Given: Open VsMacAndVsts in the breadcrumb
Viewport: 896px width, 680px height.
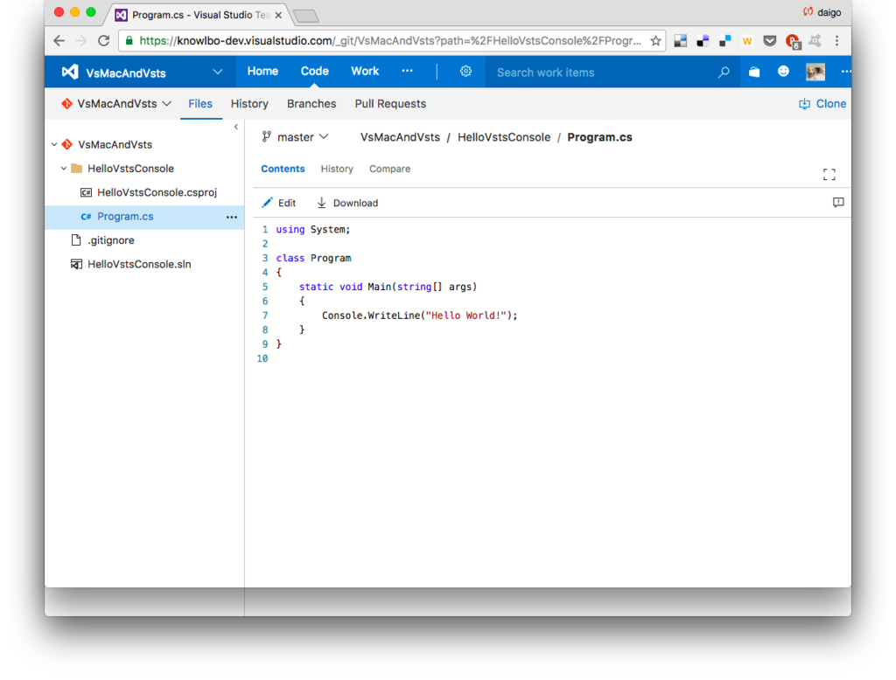Looking at the screenshot, I should [x=400, y=137].
